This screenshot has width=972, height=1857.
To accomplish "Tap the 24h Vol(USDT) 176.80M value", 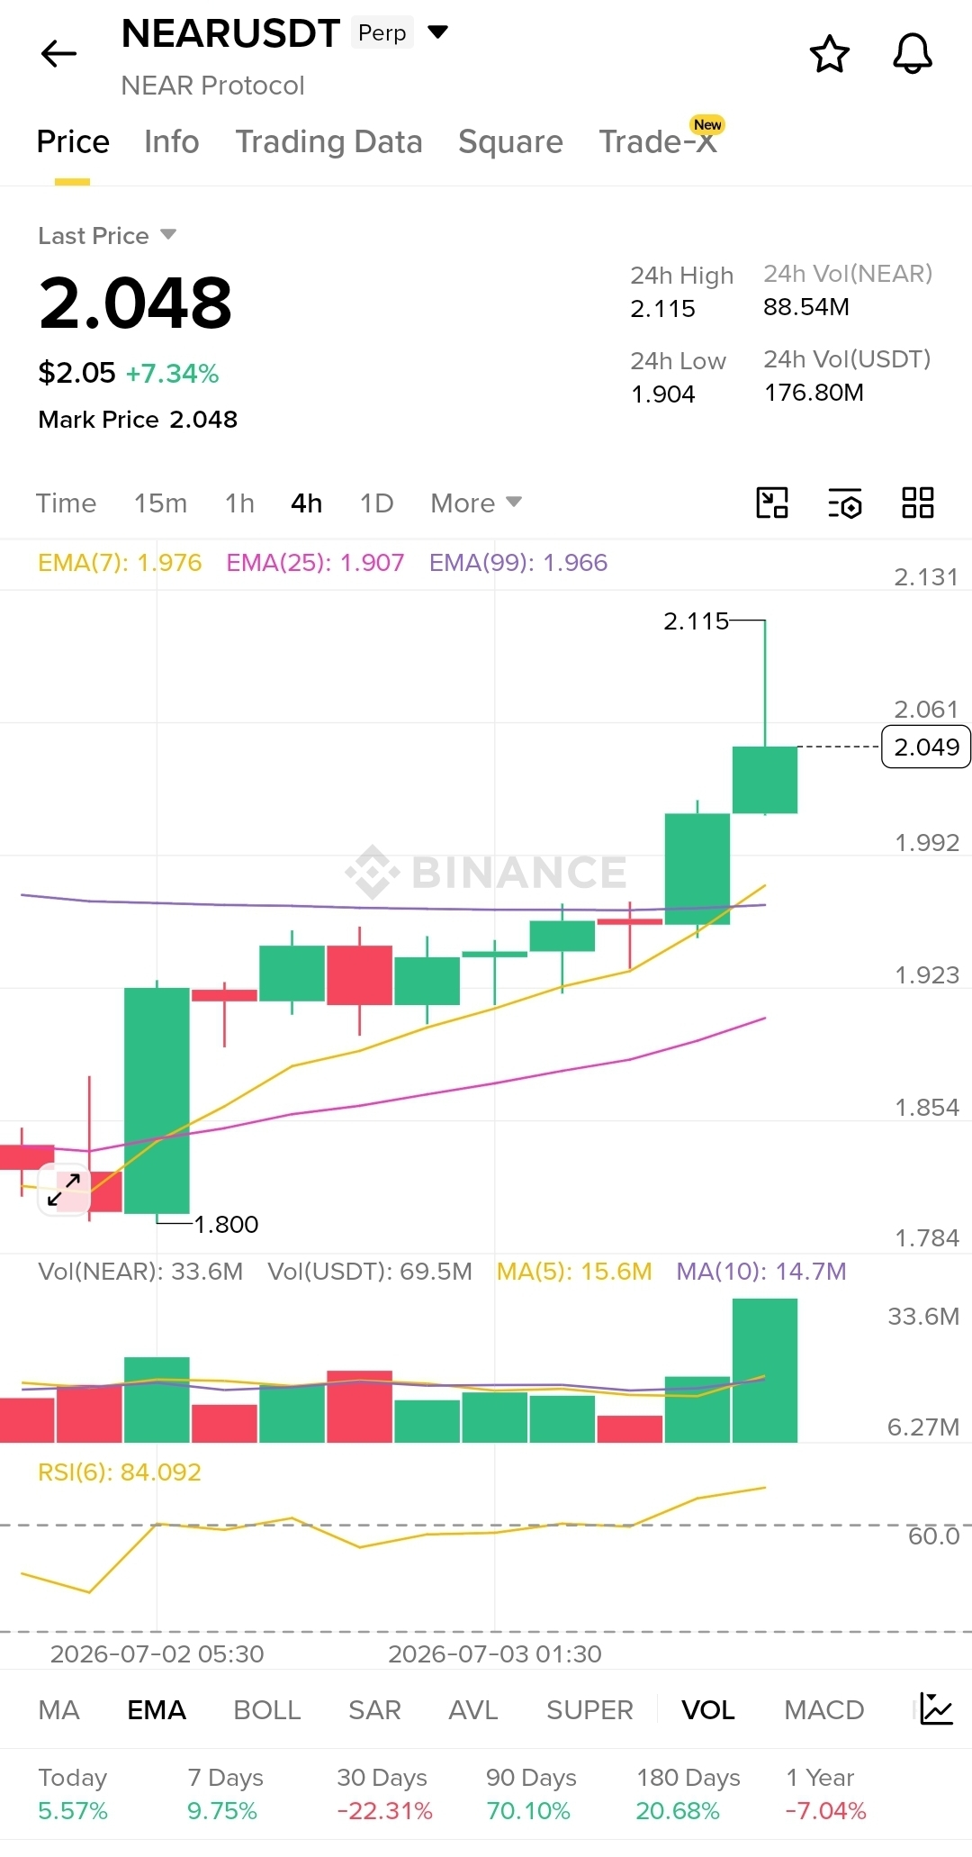I will pos(814,393).
